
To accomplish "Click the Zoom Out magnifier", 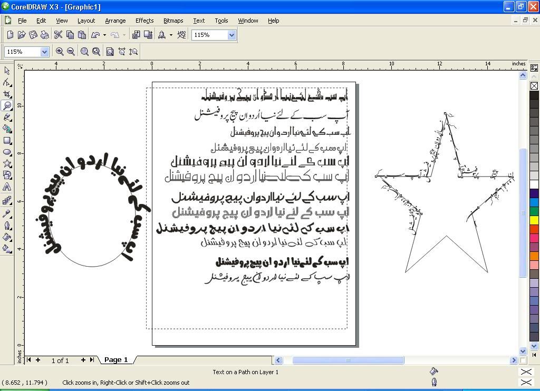I will (x=71, y=52).
